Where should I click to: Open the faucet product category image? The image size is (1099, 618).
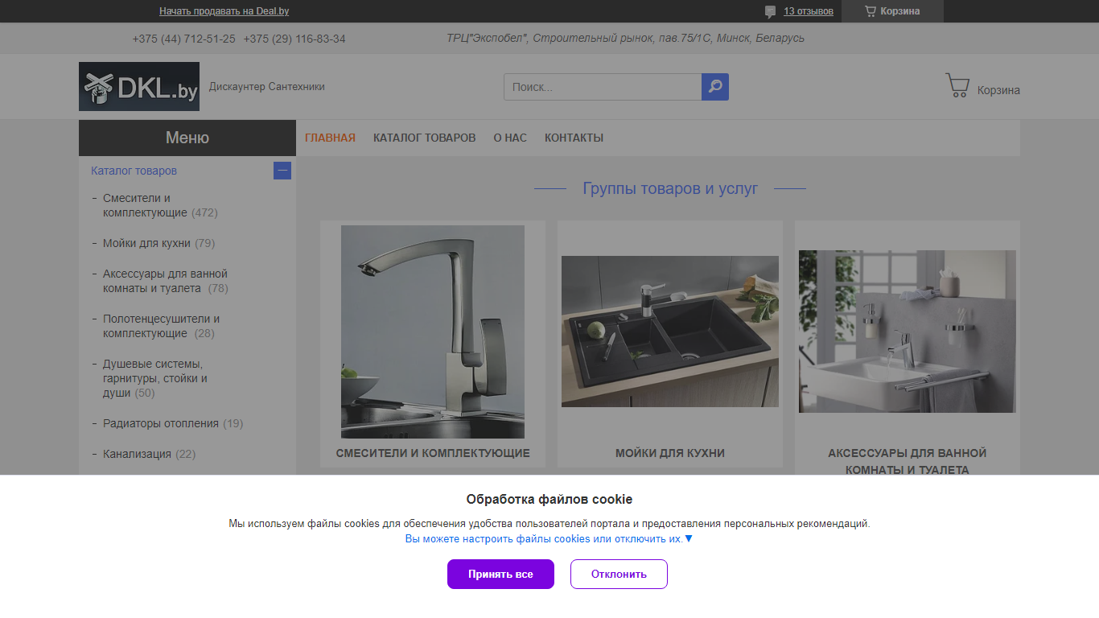tap(433, 332)
